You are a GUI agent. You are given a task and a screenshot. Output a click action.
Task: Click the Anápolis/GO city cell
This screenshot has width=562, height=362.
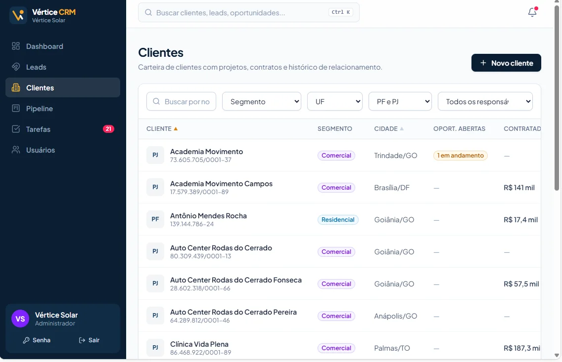(396, 316)
